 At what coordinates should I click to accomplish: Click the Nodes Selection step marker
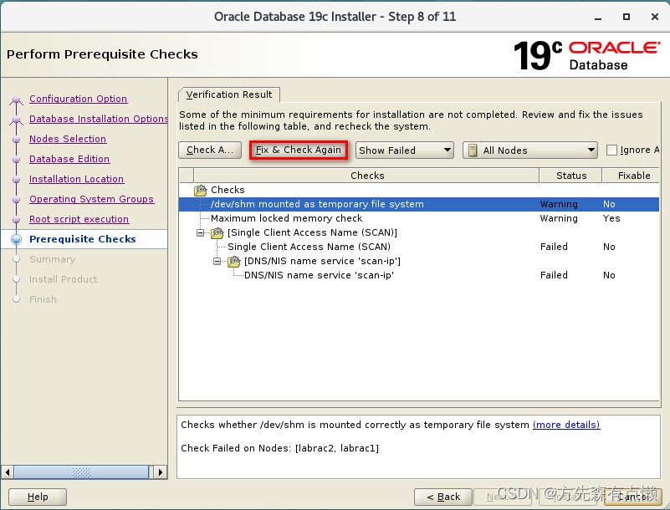[x=16, y=140]
